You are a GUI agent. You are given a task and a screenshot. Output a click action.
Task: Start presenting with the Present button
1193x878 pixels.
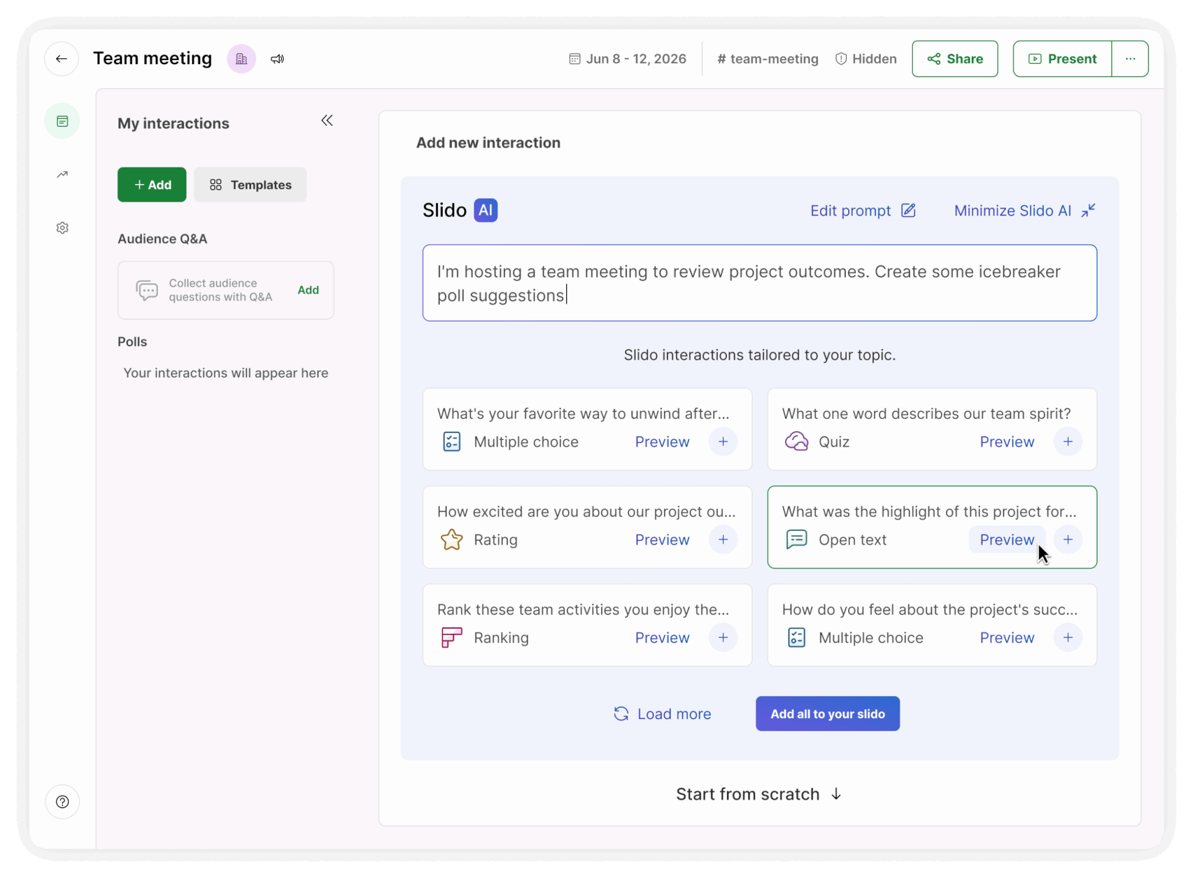point(1062,59)
